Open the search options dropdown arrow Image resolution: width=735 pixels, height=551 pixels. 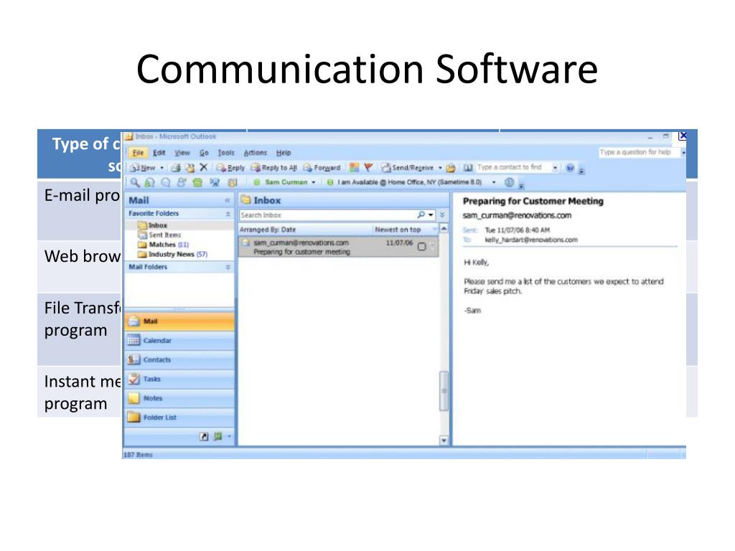pos(431,215)
